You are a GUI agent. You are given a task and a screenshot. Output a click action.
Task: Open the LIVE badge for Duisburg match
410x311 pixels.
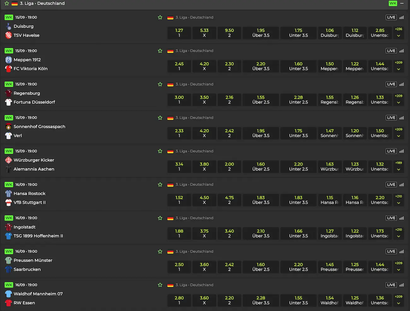pos(391,17)
